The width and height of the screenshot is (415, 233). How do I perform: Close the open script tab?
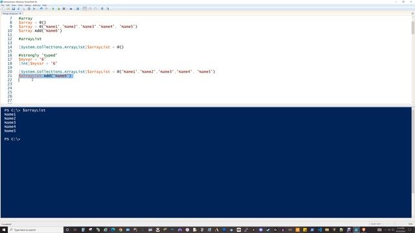pyautogui.click(x=20, y=14)
